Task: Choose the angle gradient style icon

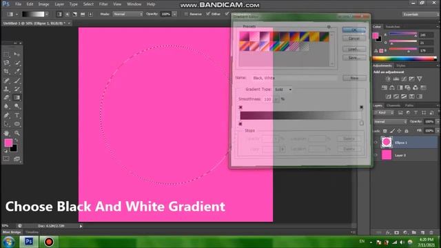Action: (75, 14)
